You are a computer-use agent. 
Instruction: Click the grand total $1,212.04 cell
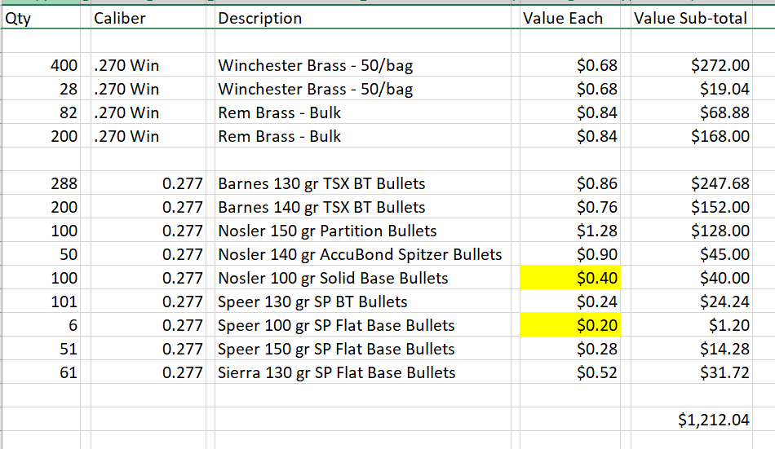pos(701,420)
